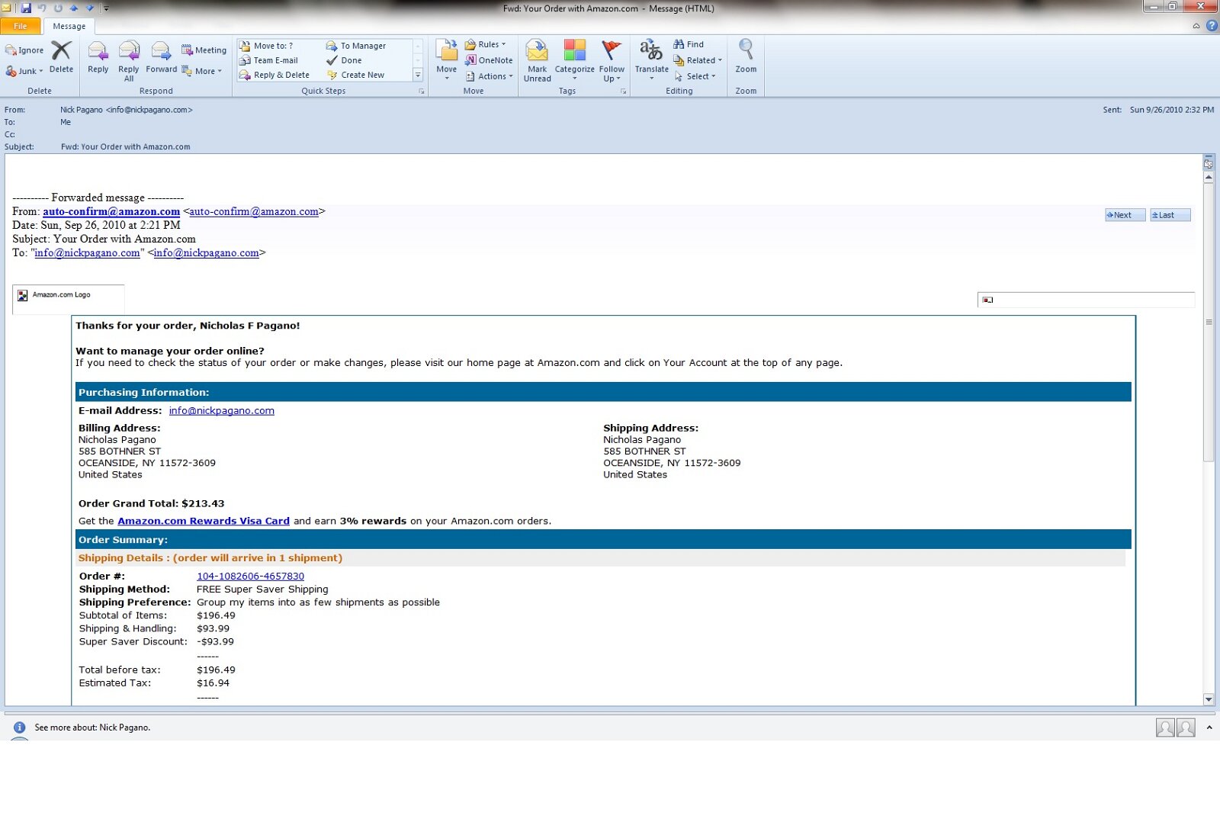The width and height of the screenshot is (1220, 819).
Task: Click the Next button in message body
Action: (x=1124, y=215)
